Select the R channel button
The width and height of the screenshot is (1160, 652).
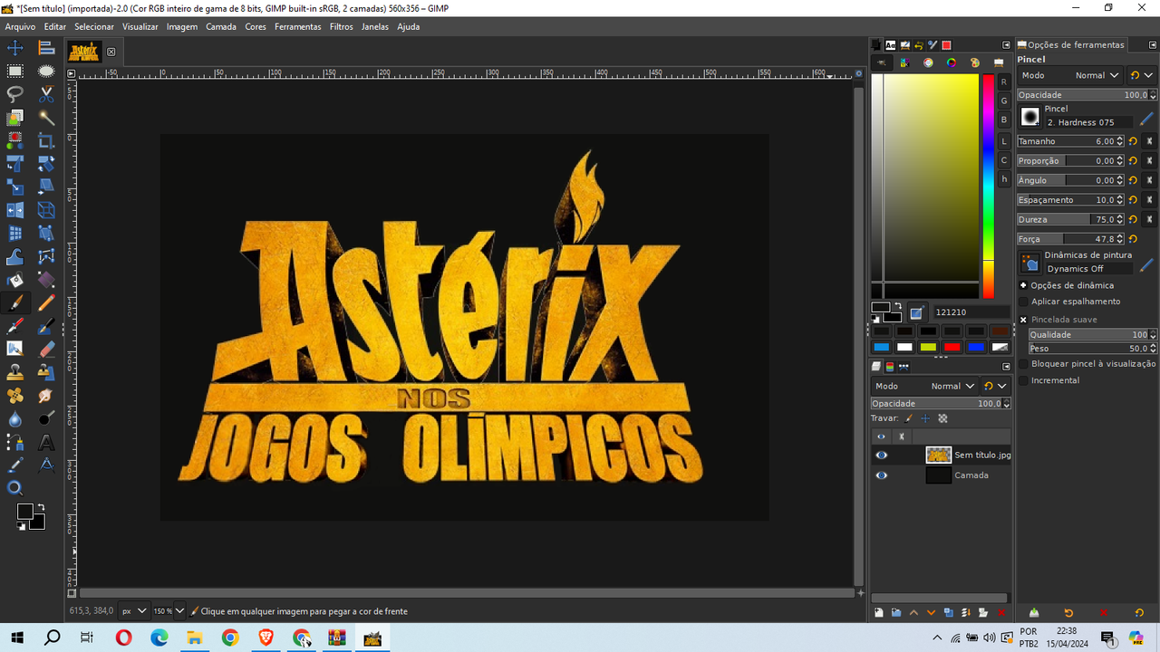[1004, 81]
